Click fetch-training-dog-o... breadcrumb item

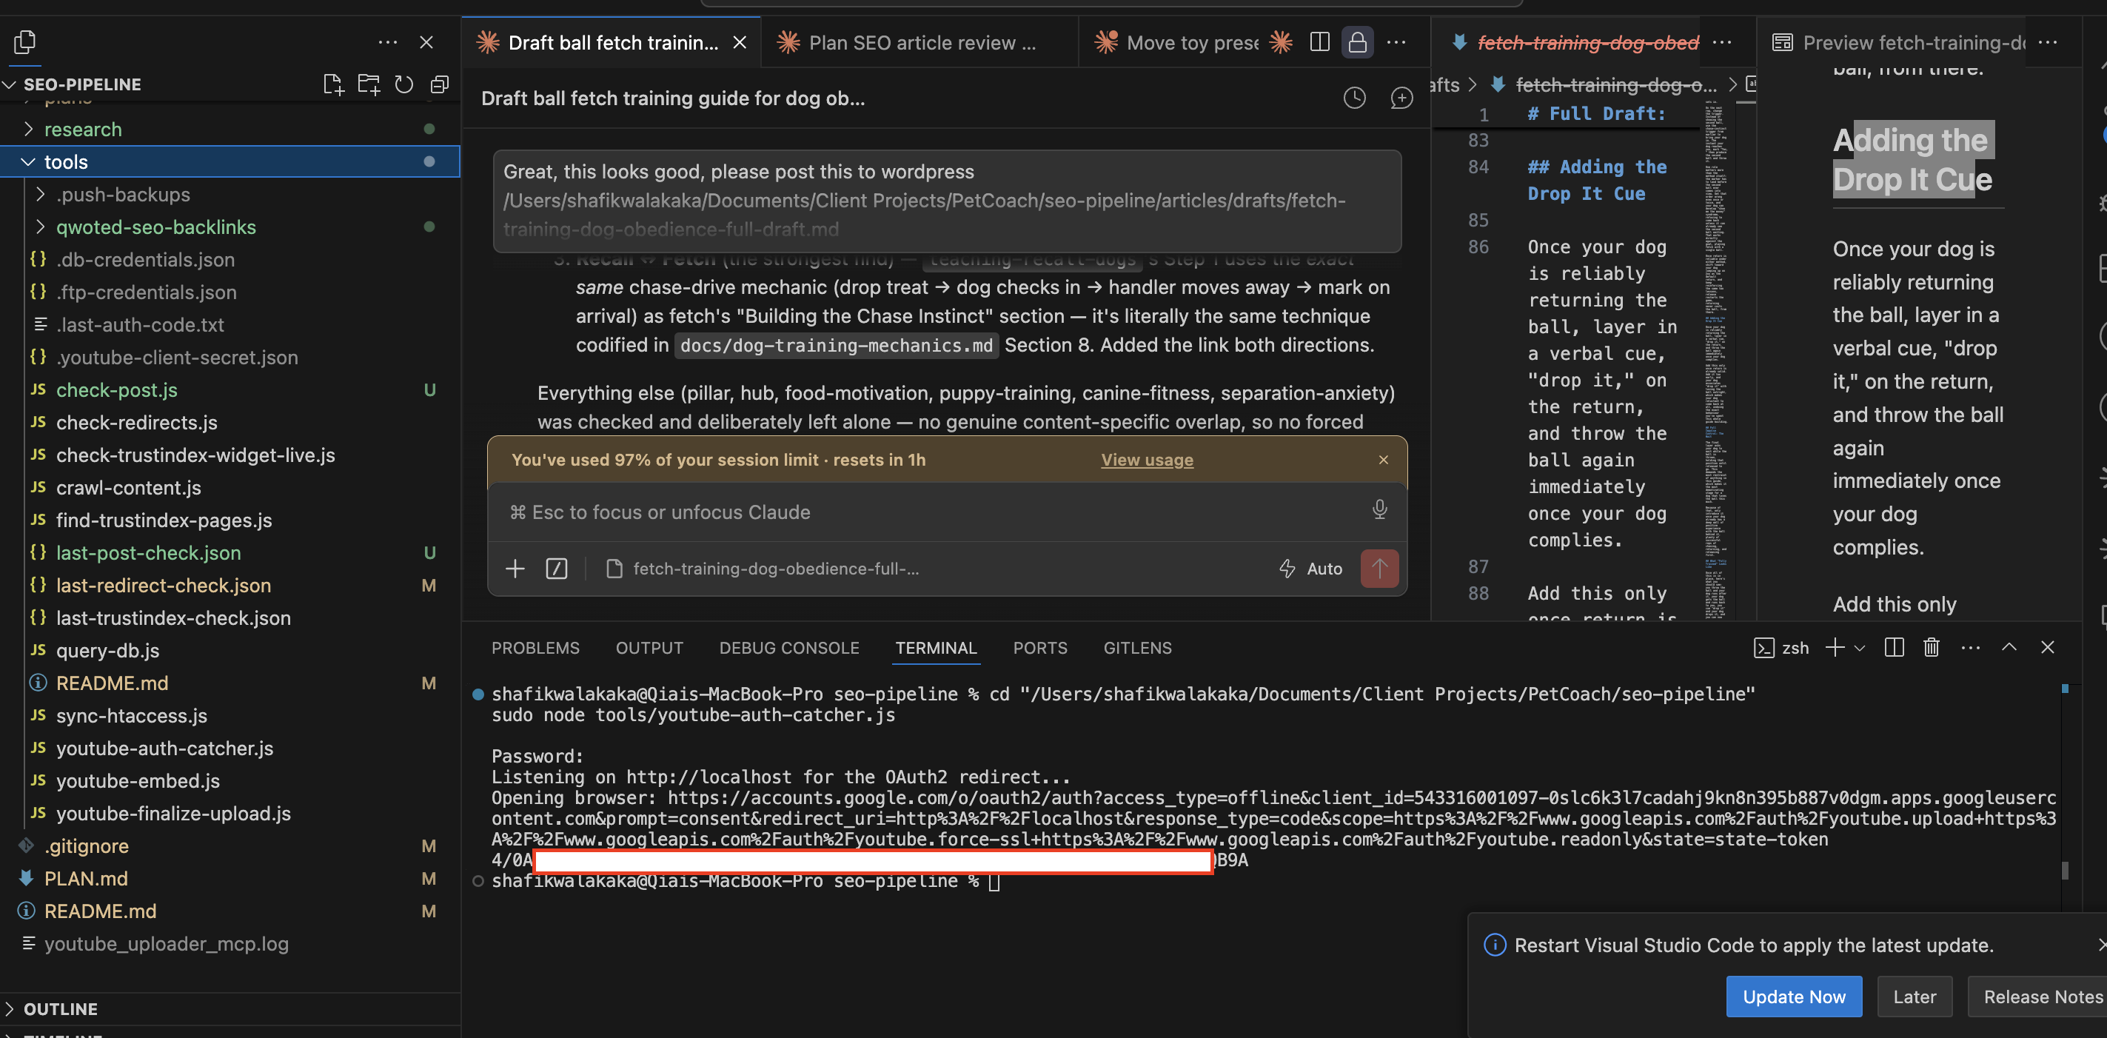tap(1604, 84)
